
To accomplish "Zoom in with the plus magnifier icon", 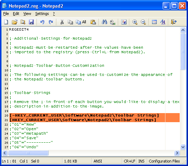I will pos(135,22).
